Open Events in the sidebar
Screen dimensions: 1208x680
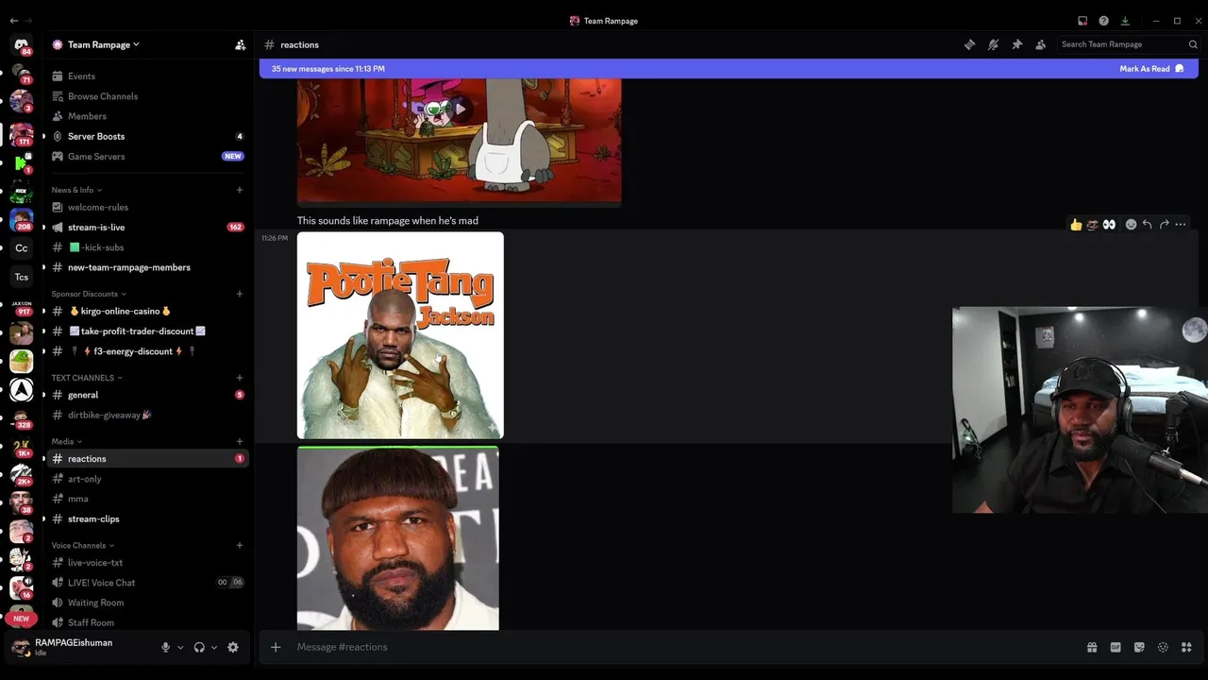coord(146,76)
